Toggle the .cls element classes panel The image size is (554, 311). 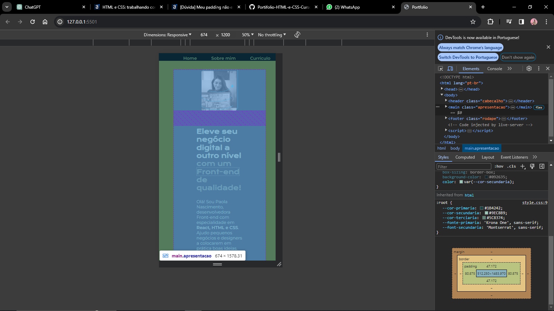click(x=512, y=166)
